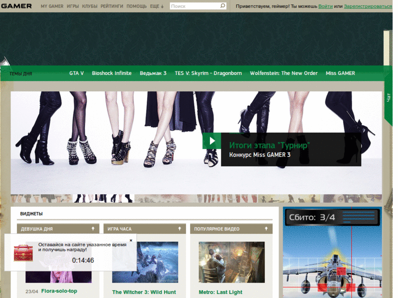This screenshot has height=298, width=398.
Task: Click the Итоги этапа "Турнир" headline
Action: (270, 145)
